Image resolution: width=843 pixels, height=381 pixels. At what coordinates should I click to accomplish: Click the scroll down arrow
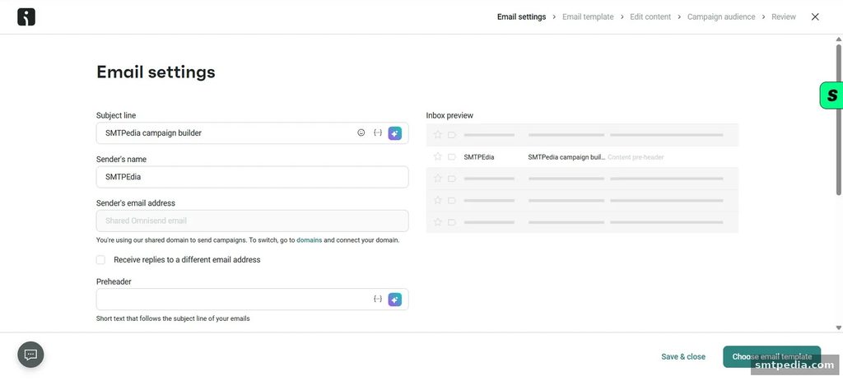(839, 328)
